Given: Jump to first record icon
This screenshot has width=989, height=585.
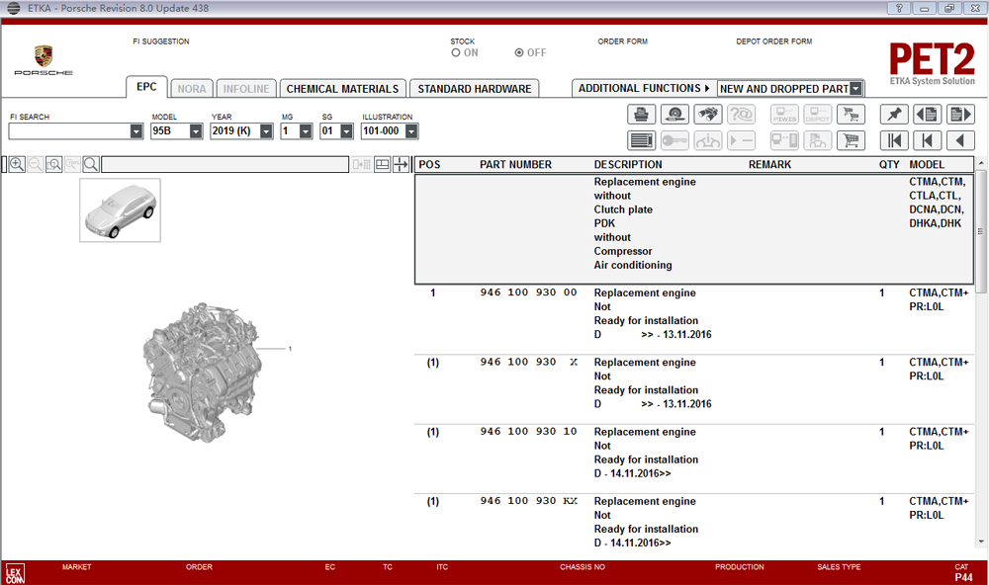Looking at the screenshot, I should (x=894, y=140).
